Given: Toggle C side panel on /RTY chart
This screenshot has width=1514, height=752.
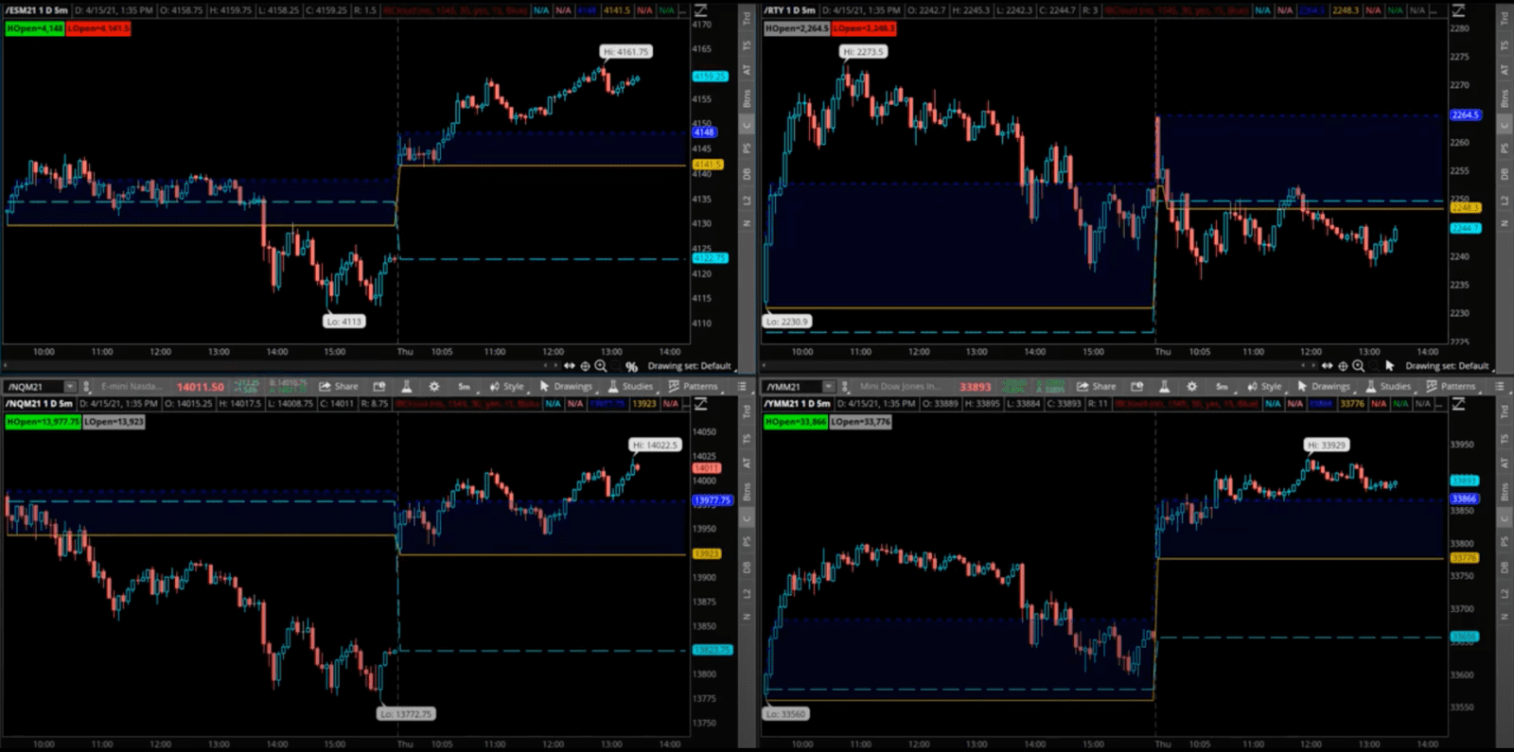Looking at the screenshot, I should click(1505, 125).
